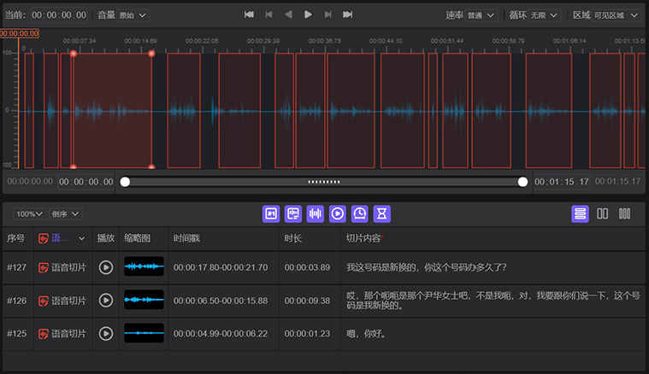Viewport: 649px width, 374px height.
Task: Switch to the single-row list layout view
Action: click(x=580, y=213)
